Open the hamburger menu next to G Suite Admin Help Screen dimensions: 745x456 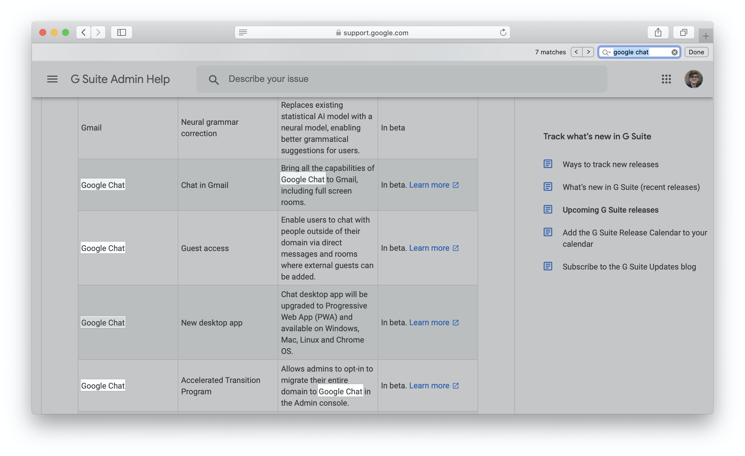point(52,79)
